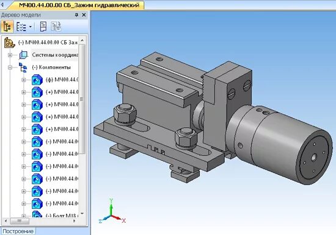Screen dimensions: 336x235
Task: Click the Компоненты structure icon
Action: (x=23, y=68)
